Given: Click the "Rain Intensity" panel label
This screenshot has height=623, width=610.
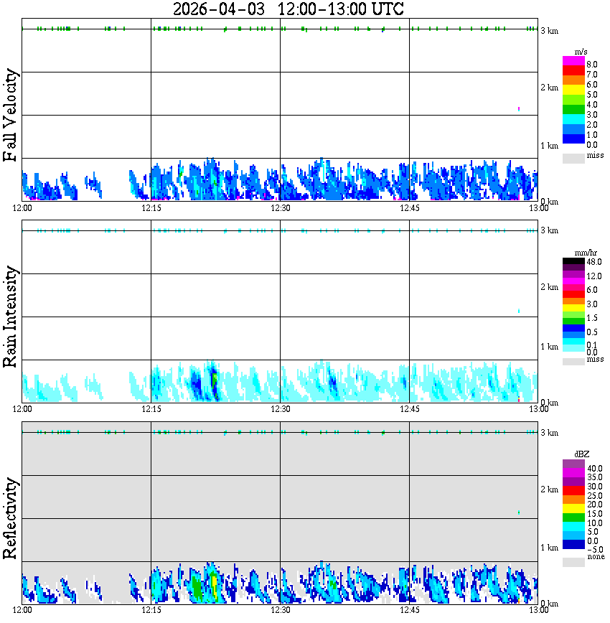Looking at the screenshot, I should [x=10, y=317].
